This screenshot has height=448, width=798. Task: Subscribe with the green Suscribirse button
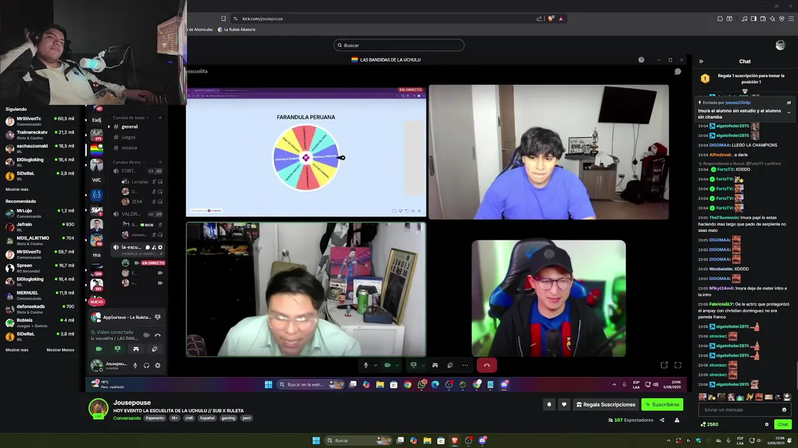[x=662, y=404]
